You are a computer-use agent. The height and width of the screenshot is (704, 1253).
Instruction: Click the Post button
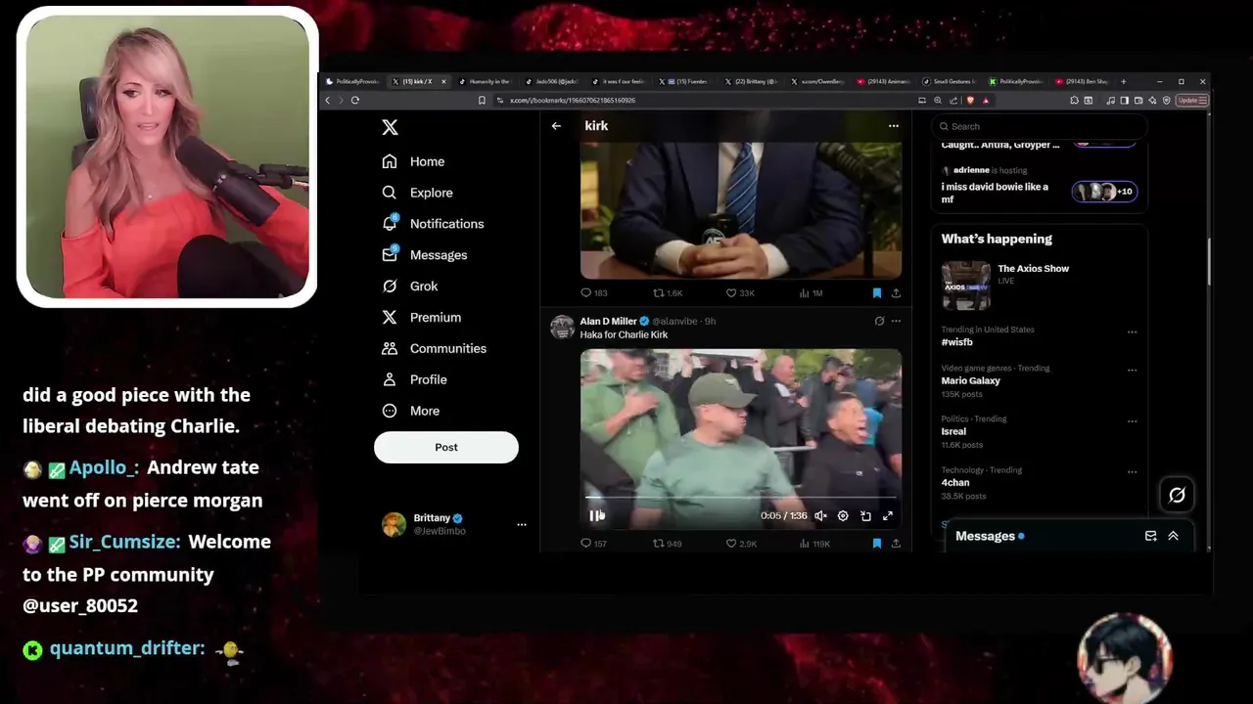446,447
